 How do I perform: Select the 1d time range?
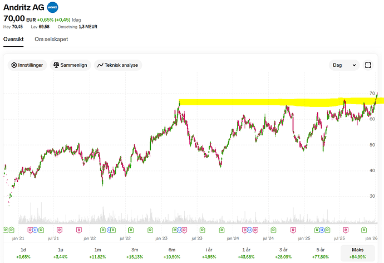(x=23, y=252)
